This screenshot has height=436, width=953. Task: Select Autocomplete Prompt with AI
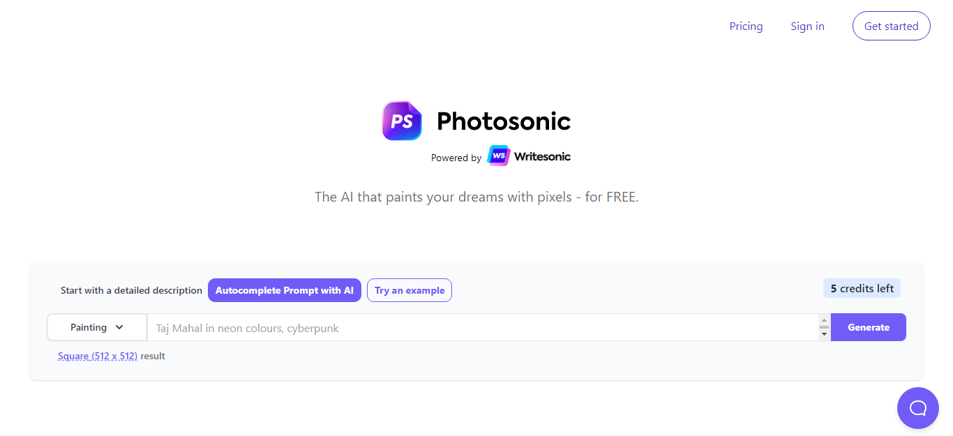(284, 290)
